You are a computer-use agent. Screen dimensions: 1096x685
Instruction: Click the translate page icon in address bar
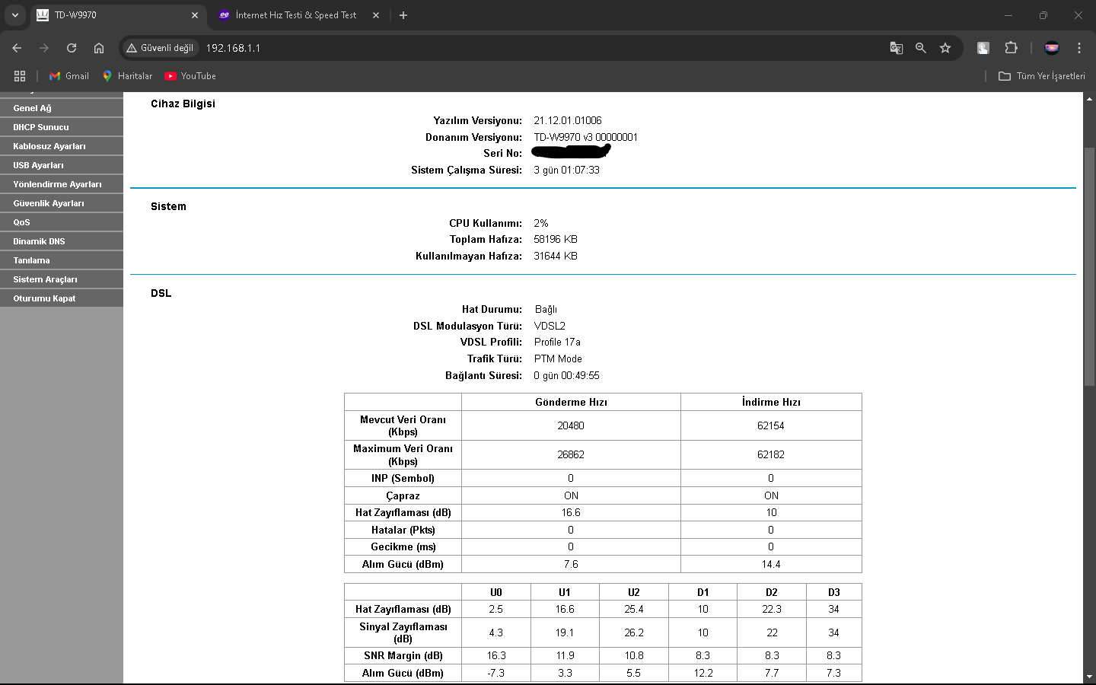(897, 48)
